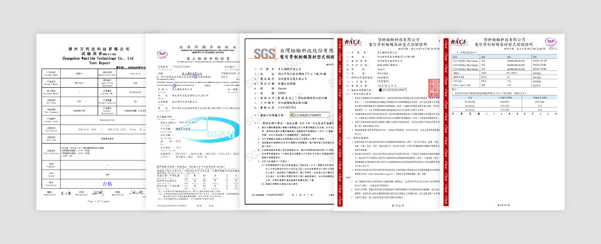Click the signatures row on the test report
The width and height of the screenshot is (601, 244).
point(89,194)
